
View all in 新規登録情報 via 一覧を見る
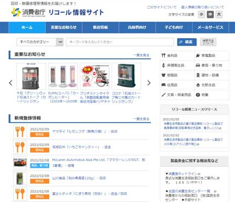pos(141,119)
